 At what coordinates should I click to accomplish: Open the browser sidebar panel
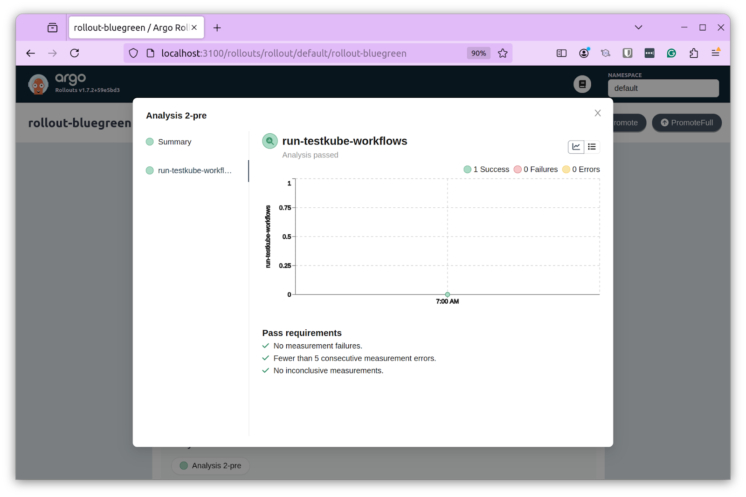pyautogui.click(x=561, y=53)
